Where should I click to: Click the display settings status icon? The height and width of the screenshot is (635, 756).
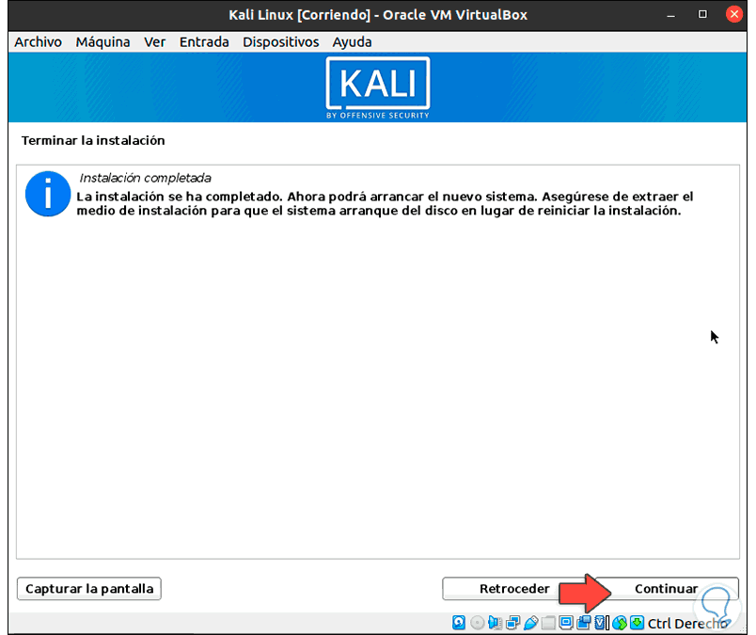click(566, 623)
